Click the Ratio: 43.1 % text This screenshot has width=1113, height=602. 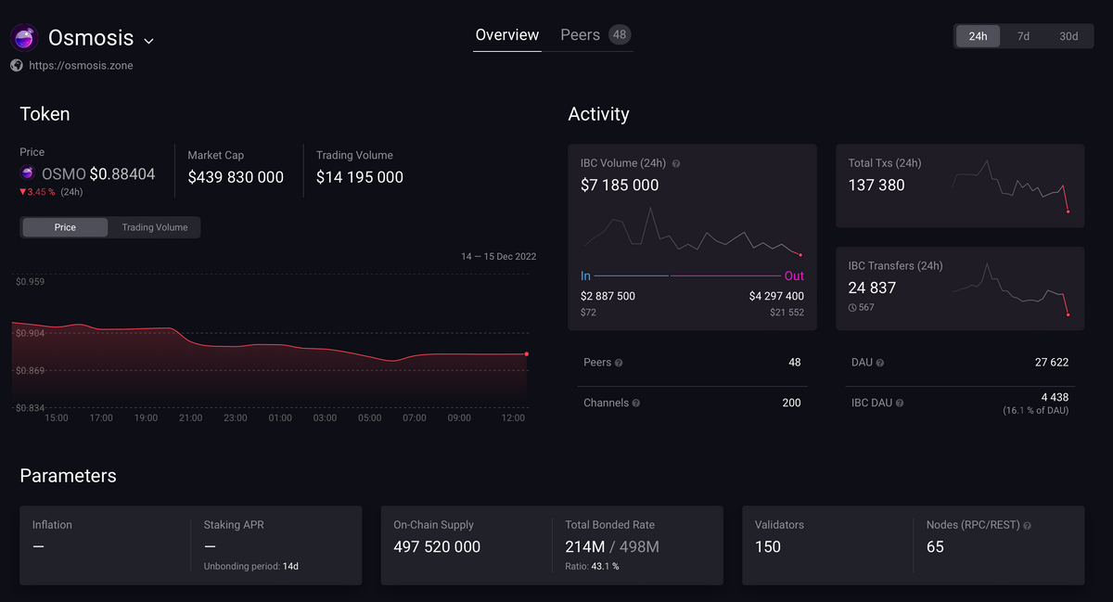592,567
